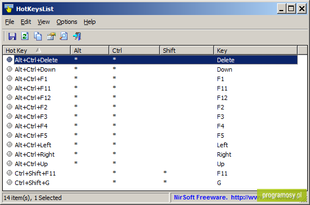The height and width of the screenshot is (205, 310).
Task: Select the Alt+Ctrl+F11 hot key entry
Action: pos(33,88)
